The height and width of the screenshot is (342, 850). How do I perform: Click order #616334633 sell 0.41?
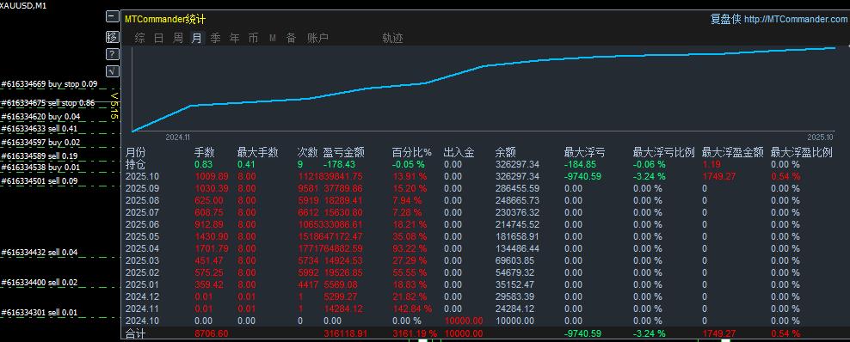point(40,129)
